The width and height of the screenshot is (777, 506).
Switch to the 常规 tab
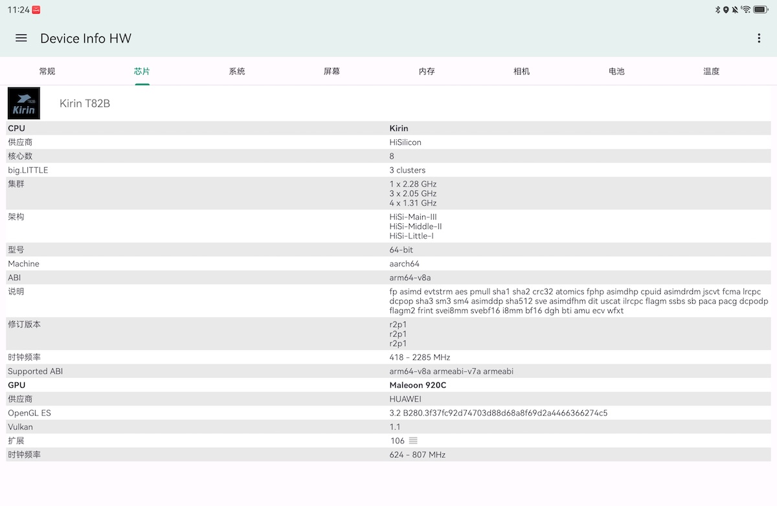click(x=47, y=71)
